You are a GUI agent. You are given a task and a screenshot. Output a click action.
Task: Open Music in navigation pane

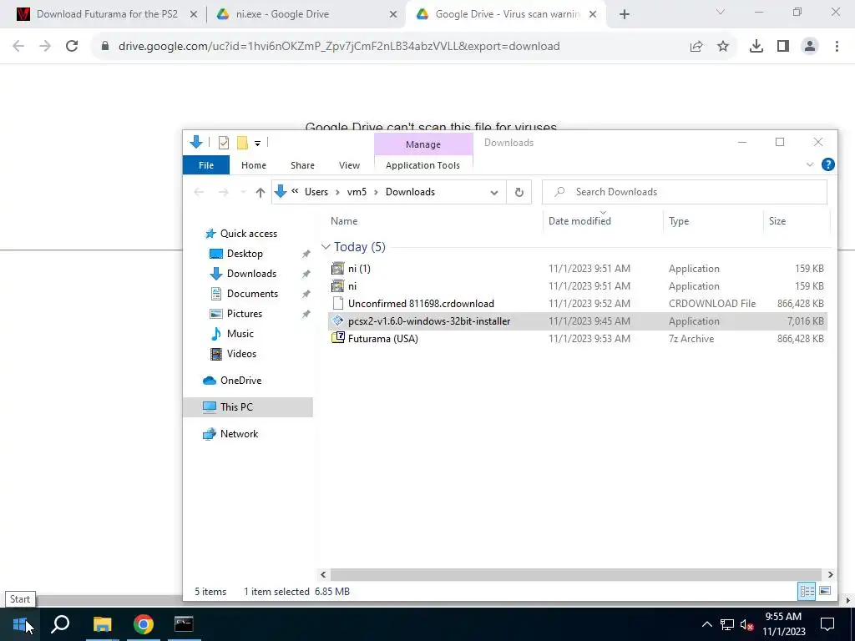click(240, 334)
